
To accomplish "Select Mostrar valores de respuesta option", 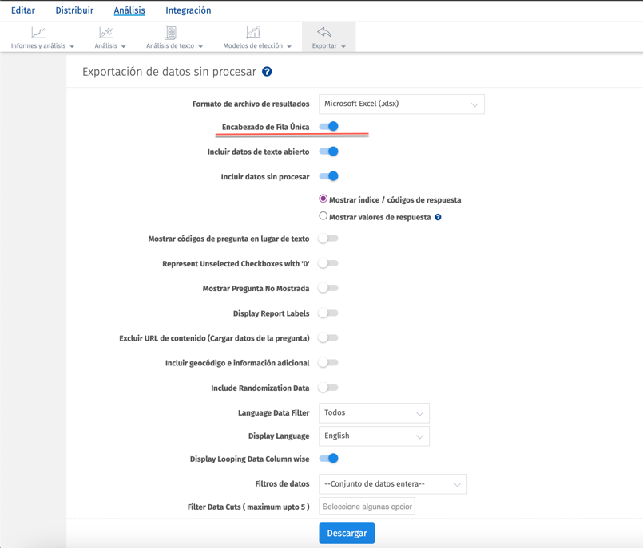I will (x=323, y=215).
